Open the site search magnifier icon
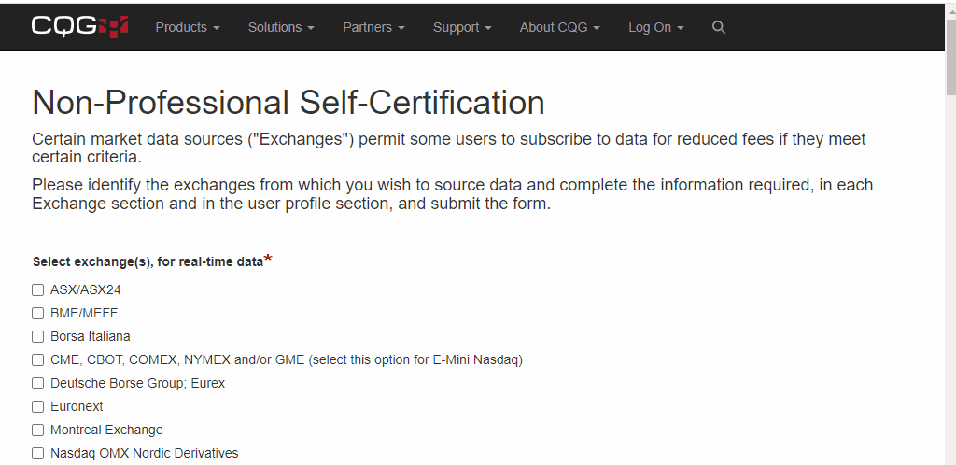Image resolution: width=956 pixels, height=465 pixels. (719, 27)
